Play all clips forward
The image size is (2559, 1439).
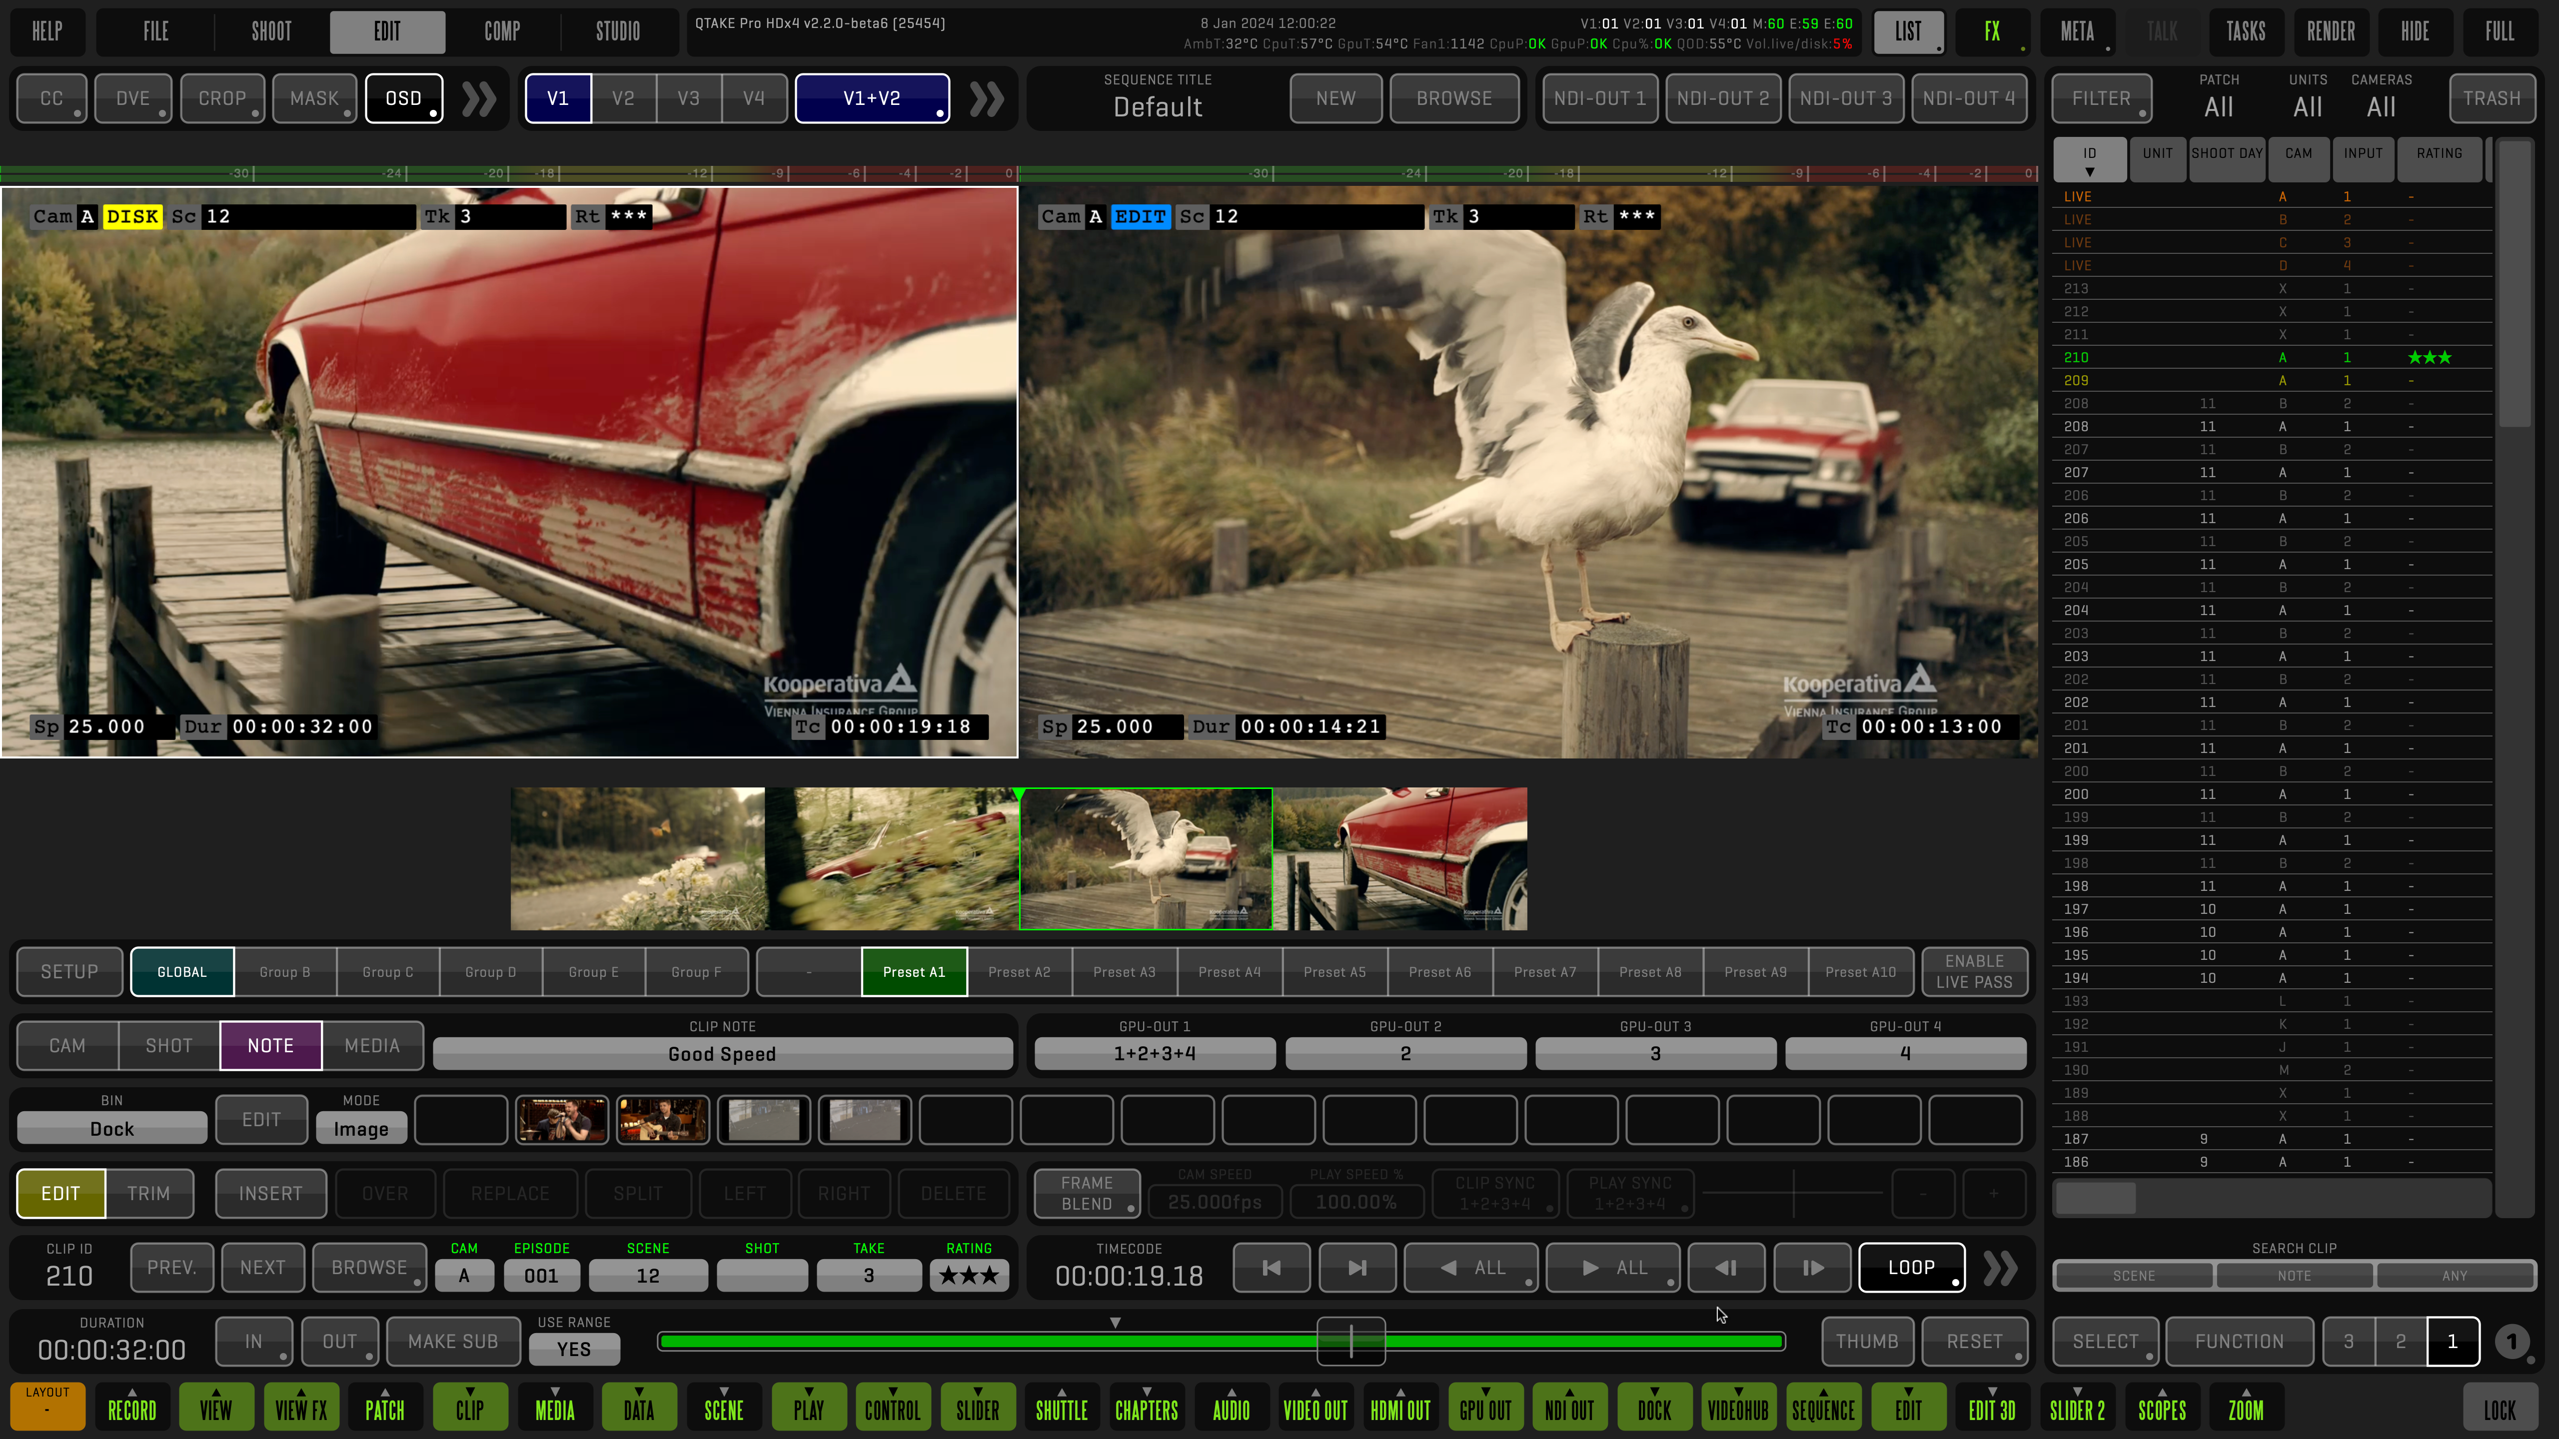point(1612,1267)
